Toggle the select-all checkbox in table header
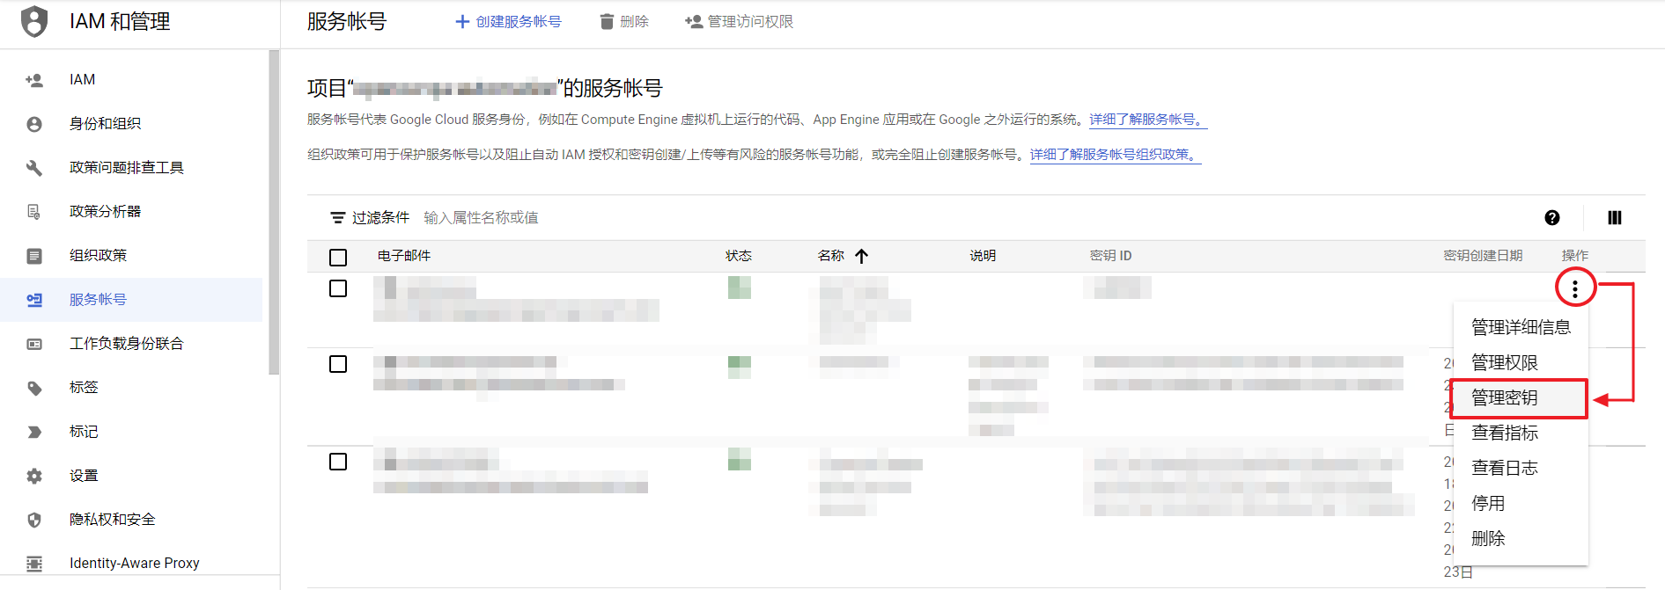 pos(338,257)
